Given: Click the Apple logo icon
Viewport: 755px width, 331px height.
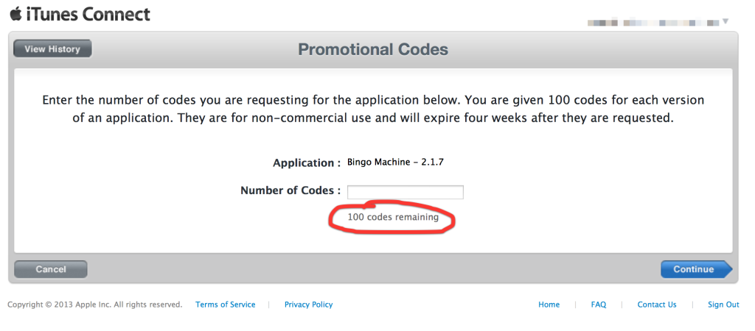Looking at the screenshot, I should 15,13.
